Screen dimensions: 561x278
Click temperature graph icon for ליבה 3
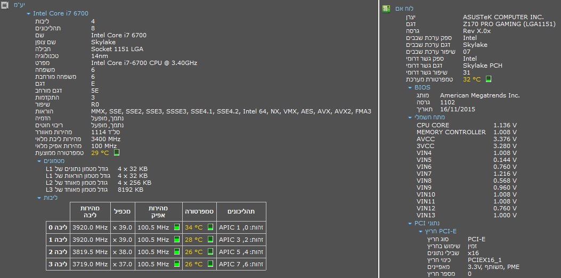click(210, 264)
